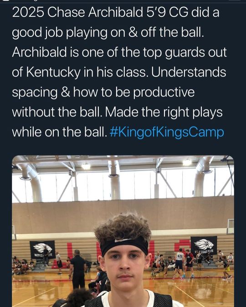Click the bright ceiling light at upper right
This screenshot has width=246, height=307.
coord(187,162)
